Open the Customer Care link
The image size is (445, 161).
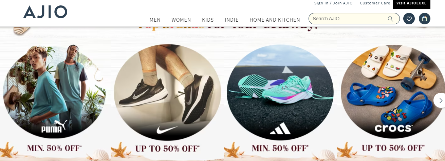(375, 3)
